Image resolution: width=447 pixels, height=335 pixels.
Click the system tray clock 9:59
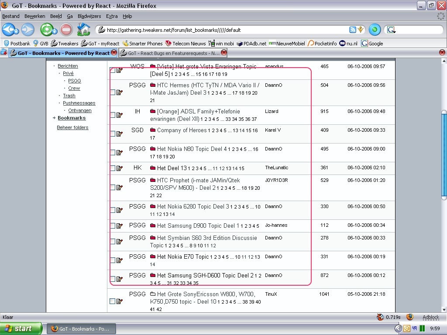point(435,328)
